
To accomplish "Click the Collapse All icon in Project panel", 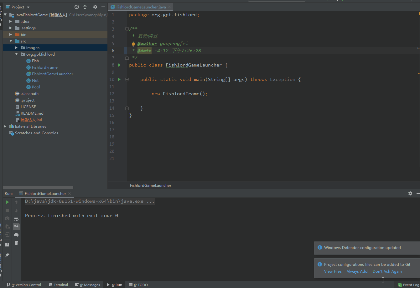I will point(85,7).
